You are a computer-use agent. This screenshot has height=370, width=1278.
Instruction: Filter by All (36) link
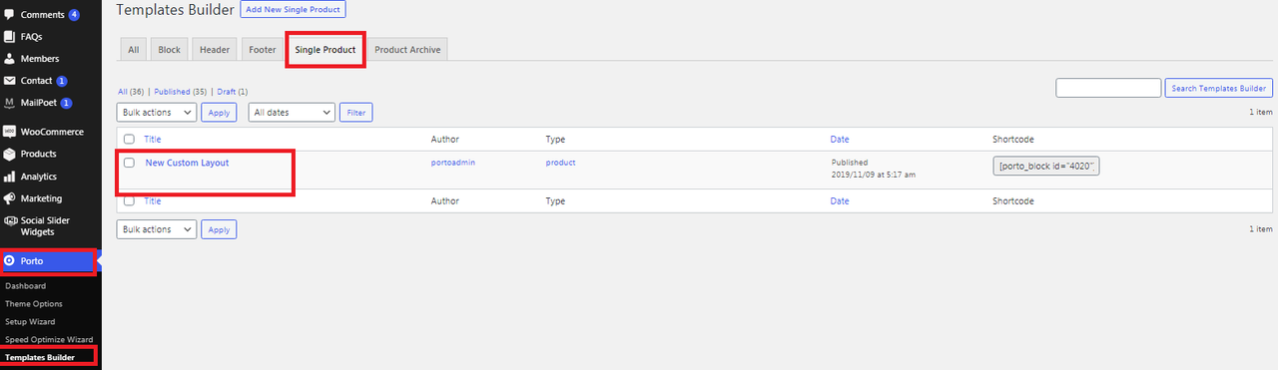click(131, 92)
